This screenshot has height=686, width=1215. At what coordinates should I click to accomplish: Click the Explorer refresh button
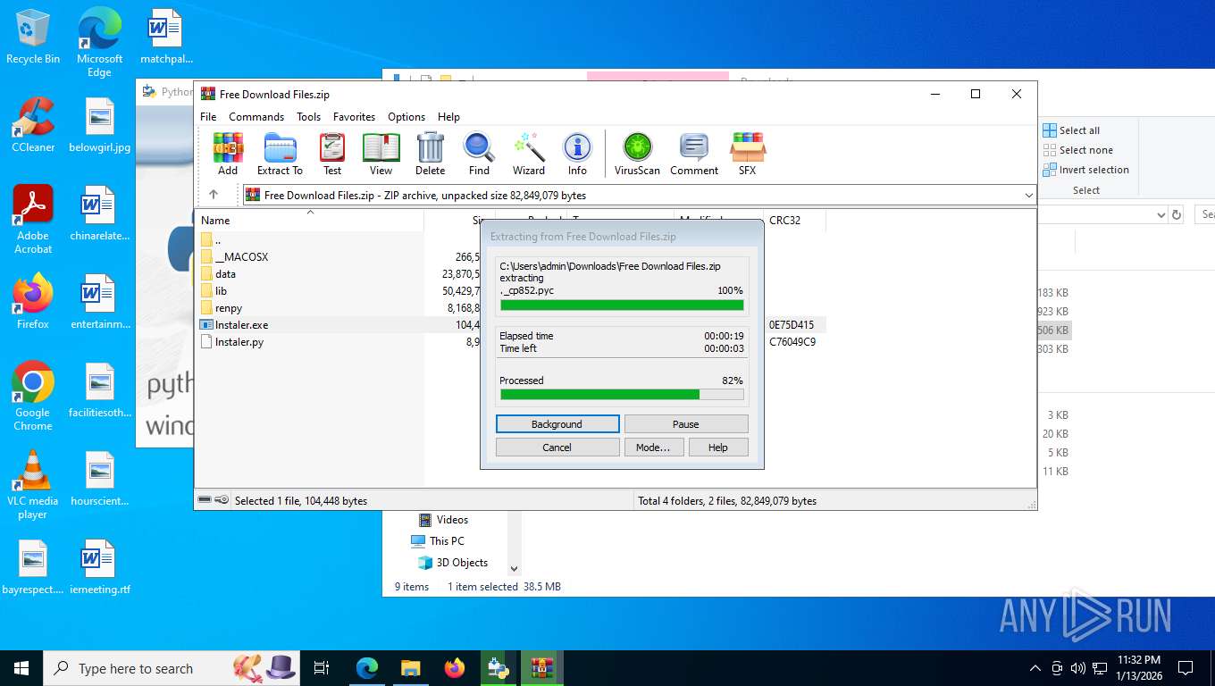pos(1177,214)
